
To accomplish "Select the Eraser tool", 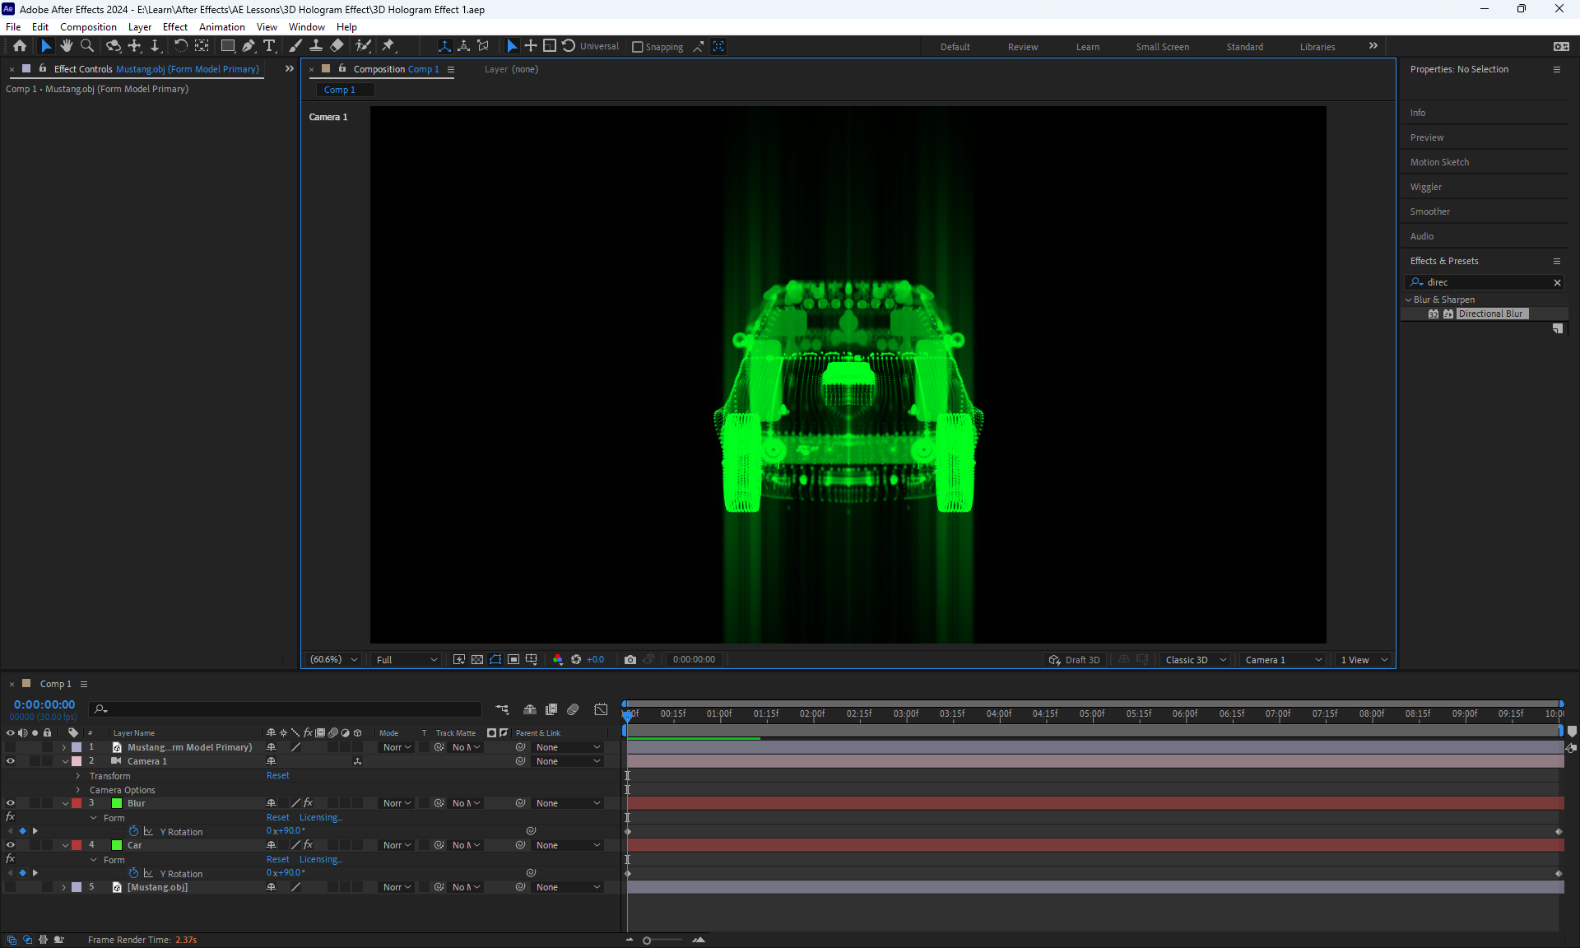I will coord(337,46).
